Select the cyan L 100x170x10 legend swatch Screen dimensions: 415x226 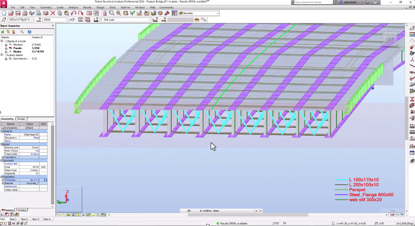pos(342,179)
